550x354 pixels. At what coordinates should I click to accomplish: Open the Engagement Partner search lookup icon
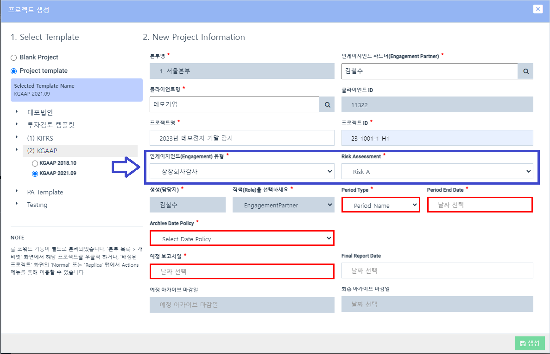525,71
